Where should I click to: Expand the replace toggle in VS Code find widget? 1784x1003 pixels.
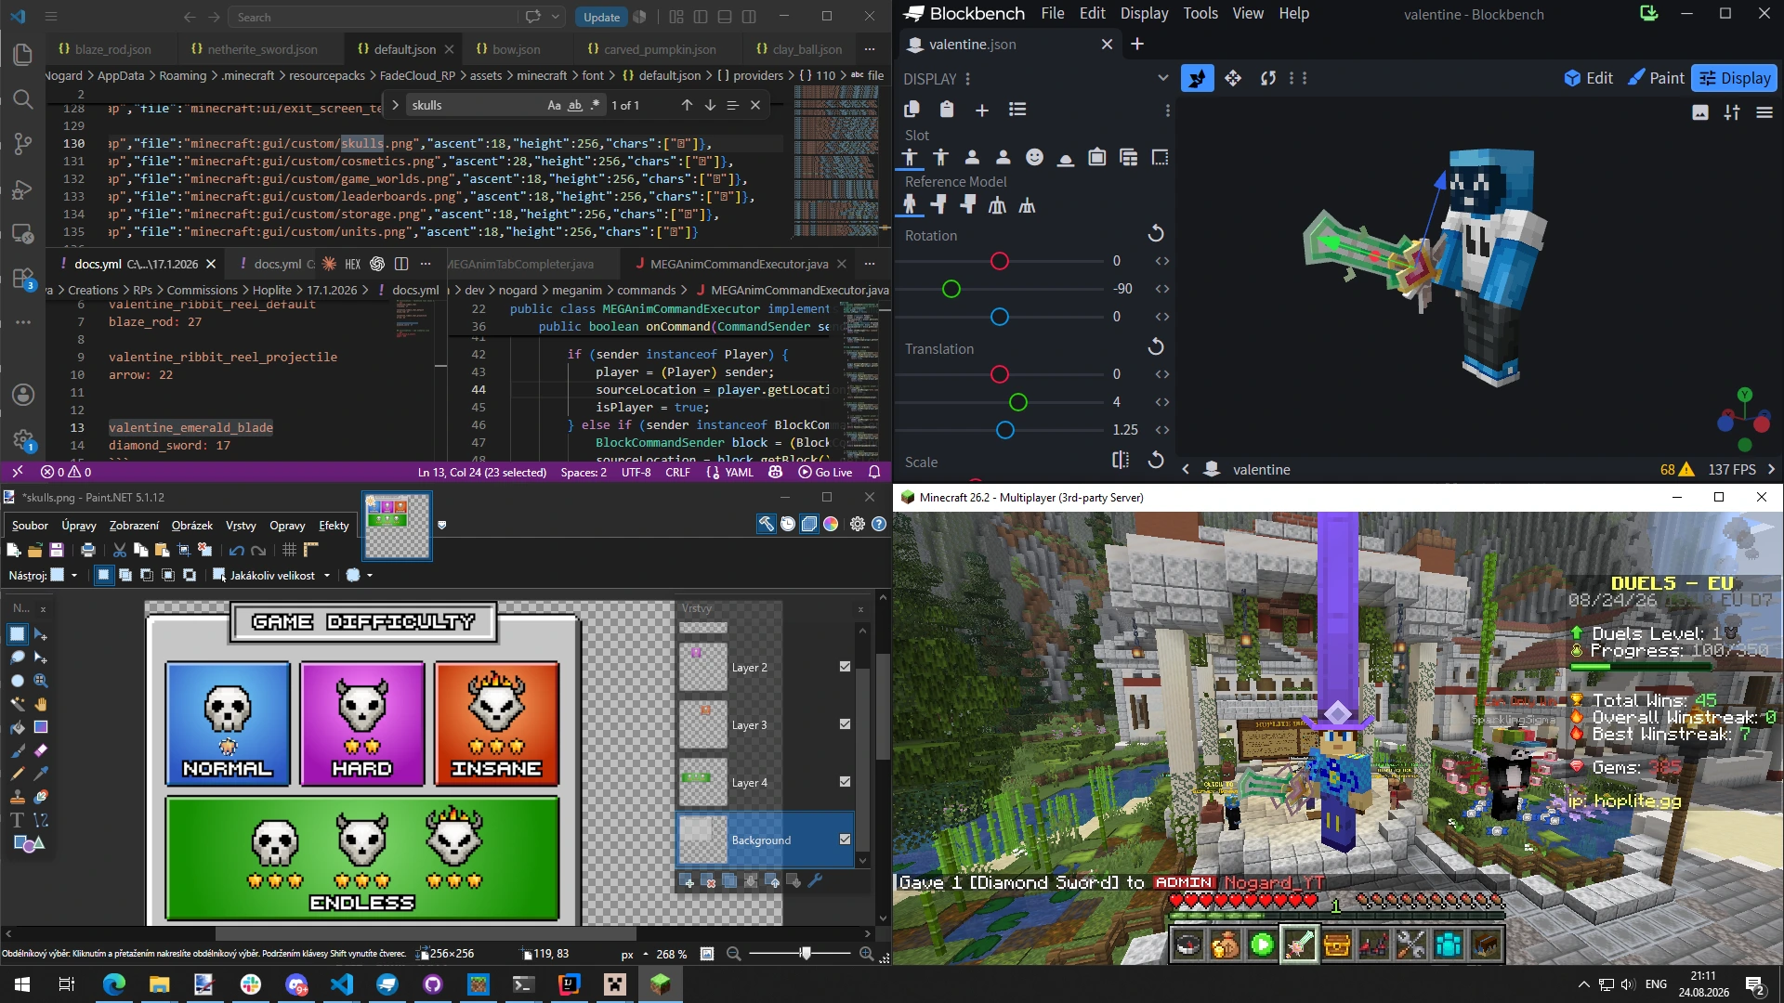395,105
